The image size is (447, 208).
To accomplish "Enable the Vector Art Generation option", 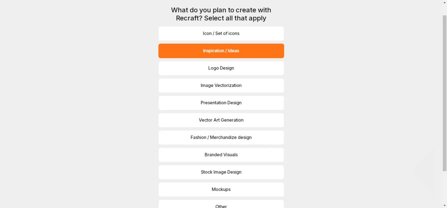I will 221,120.
